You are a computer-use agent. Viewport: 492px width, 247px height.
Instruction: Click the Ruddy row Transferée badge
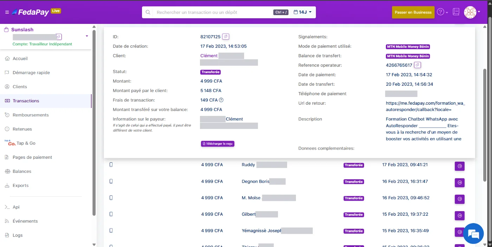[354, 165]
